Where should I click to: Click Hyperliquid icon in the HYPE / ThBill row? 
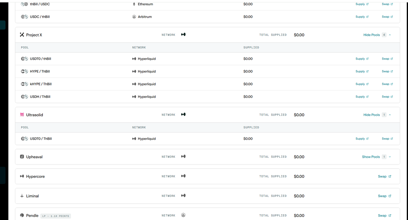point(134,71)
